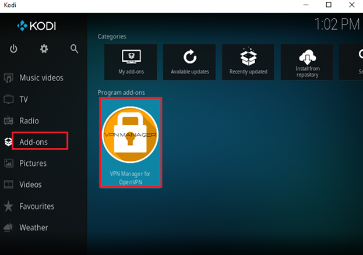This screenshot has width=363, height=255.
Task: Open the power options icon
Action: point(13,49)
